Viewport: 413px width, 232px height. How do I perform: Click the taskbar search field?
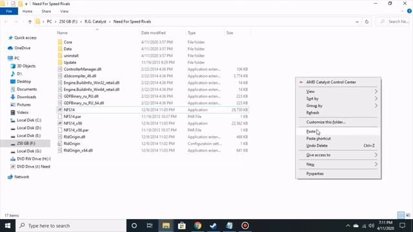[71, 226]
